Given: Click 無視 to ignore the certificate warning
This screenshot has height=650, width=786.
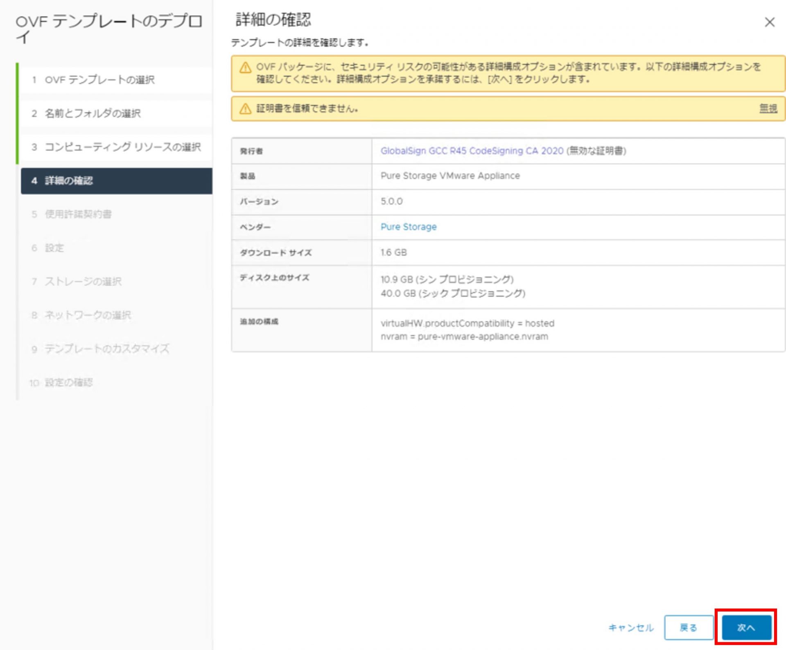Looking at the screenshot, I should [768, 108].
